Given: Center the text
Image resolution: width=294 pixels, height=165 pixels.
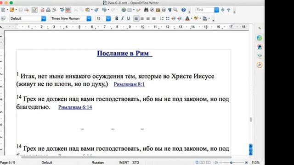Looking at the screenshot, I should coord(142,18).
